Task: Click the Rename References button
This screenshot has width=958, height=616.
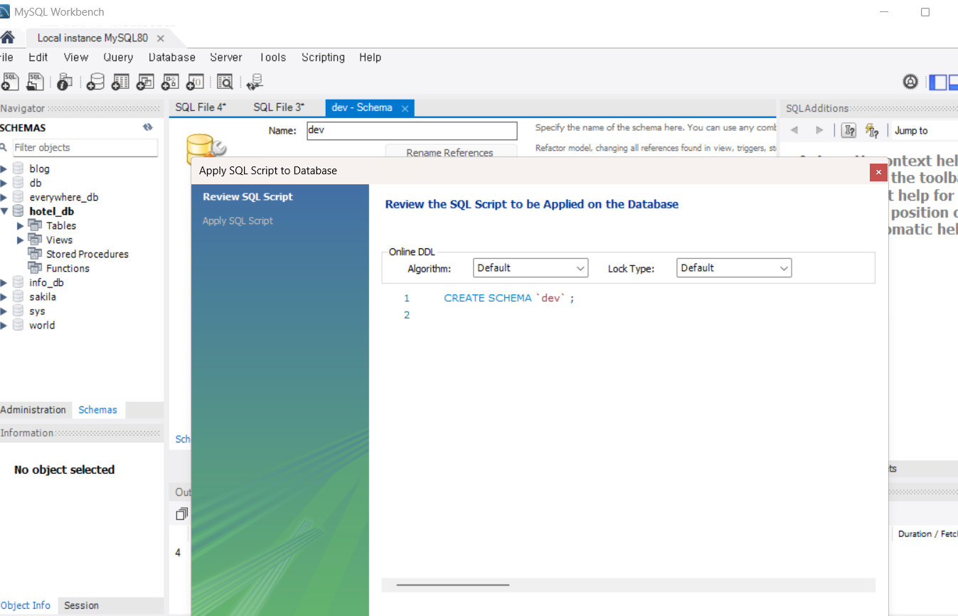Action: coord(449,152)
